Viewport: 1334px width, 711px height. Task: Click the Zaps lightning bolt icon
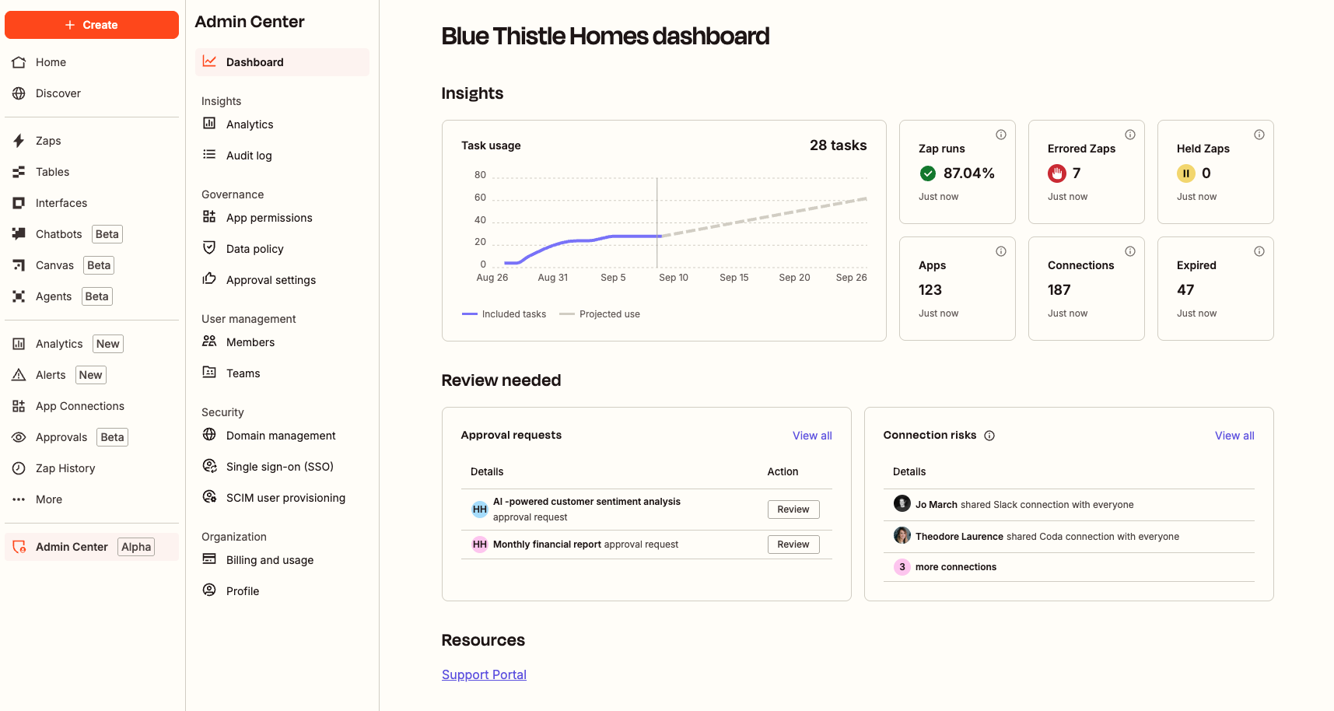point(19,141)
